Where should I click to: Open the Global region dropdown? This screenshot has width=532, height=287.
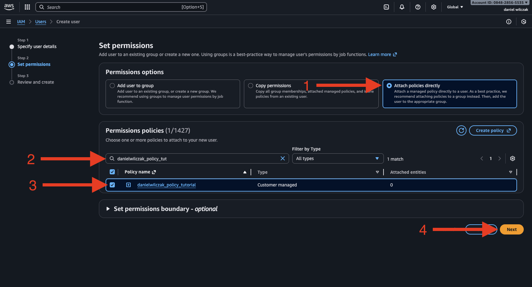(x=455, y=7)
